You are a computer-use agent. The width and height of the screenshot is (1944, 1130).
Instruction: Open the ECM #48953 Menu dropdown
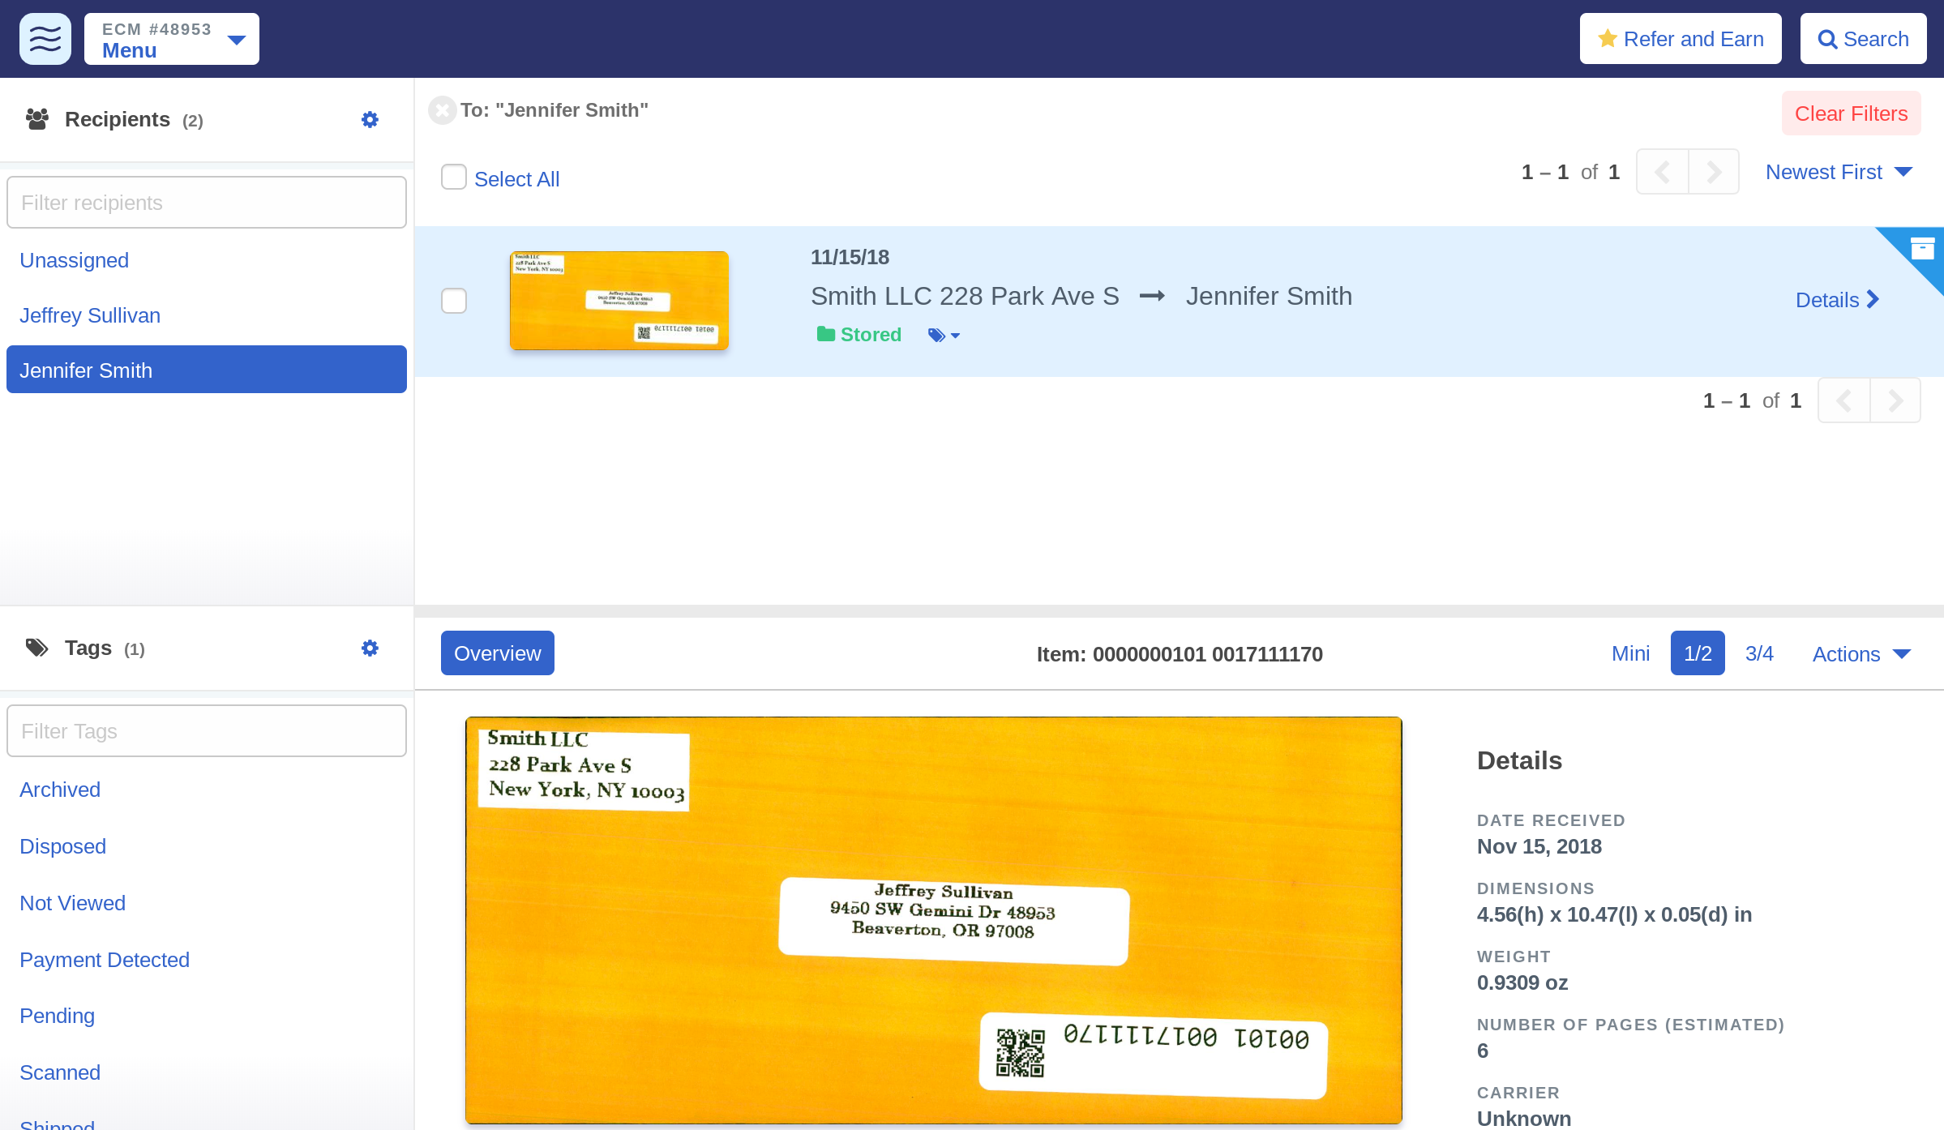click(172, 39)
